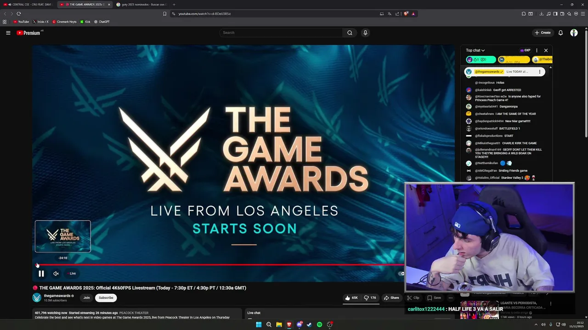Click the video preview thumbnail above timeline

pyautogui.click(x=63, y=236)
